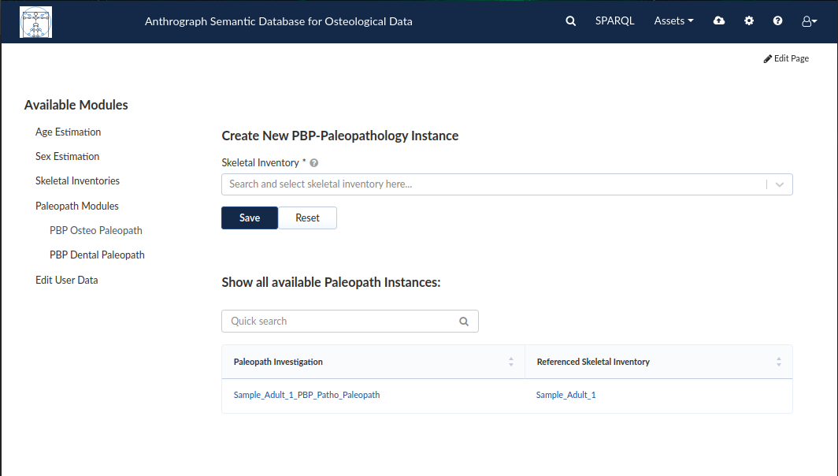Focus the Quick search input field
The height and width of the screenshot is (476, 838).
[x=350, y=322]
